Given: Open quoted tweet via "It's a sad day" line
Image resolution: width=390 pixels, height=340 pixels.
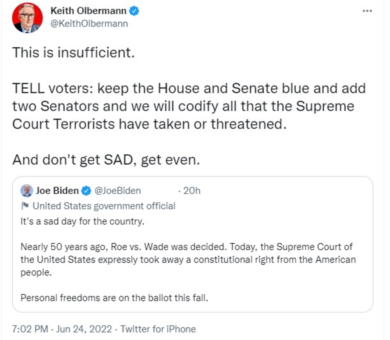Looking at the screenshot, I should 82,221.
